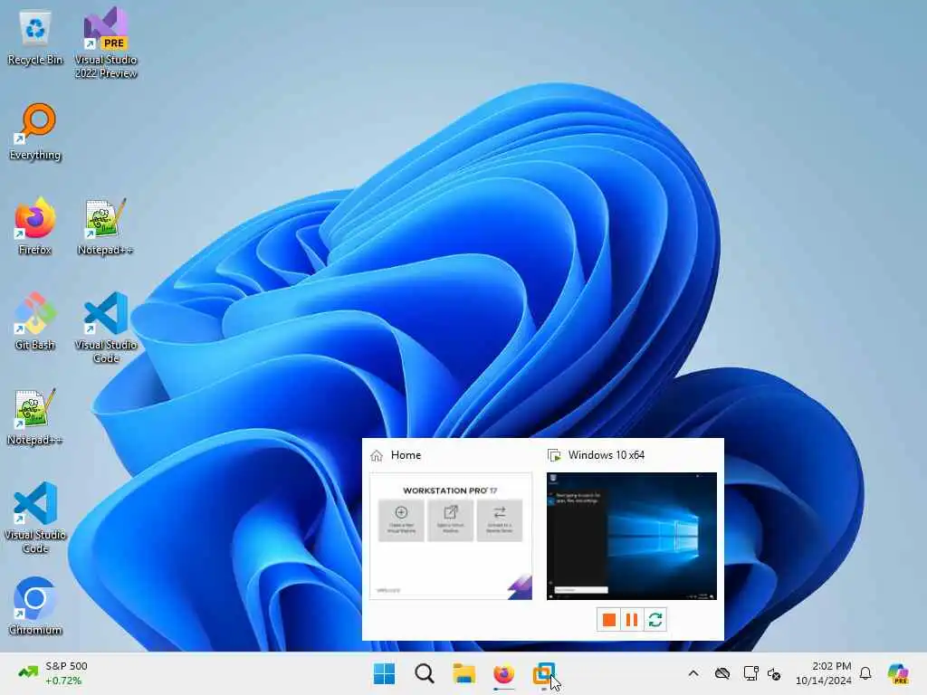Open Visual Studio 2022 Preview shortcut
The image size is (927, 695).
(106, 43)
